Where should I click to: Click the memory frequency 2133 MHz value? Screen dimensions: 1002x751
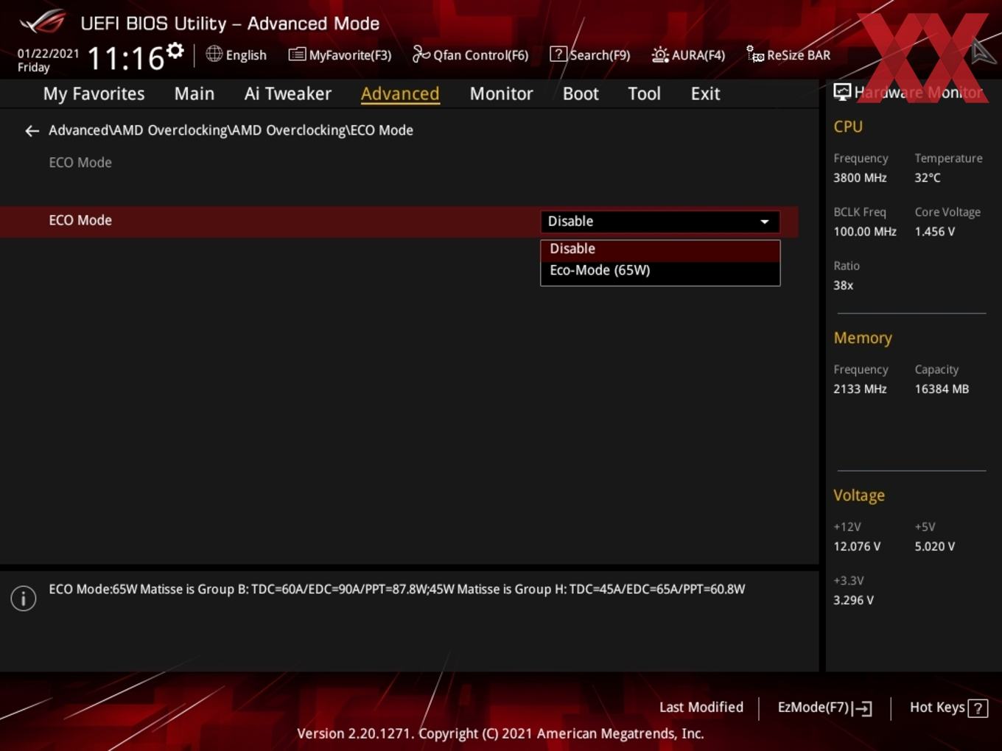pyautogui.click(x=860, y=389)
